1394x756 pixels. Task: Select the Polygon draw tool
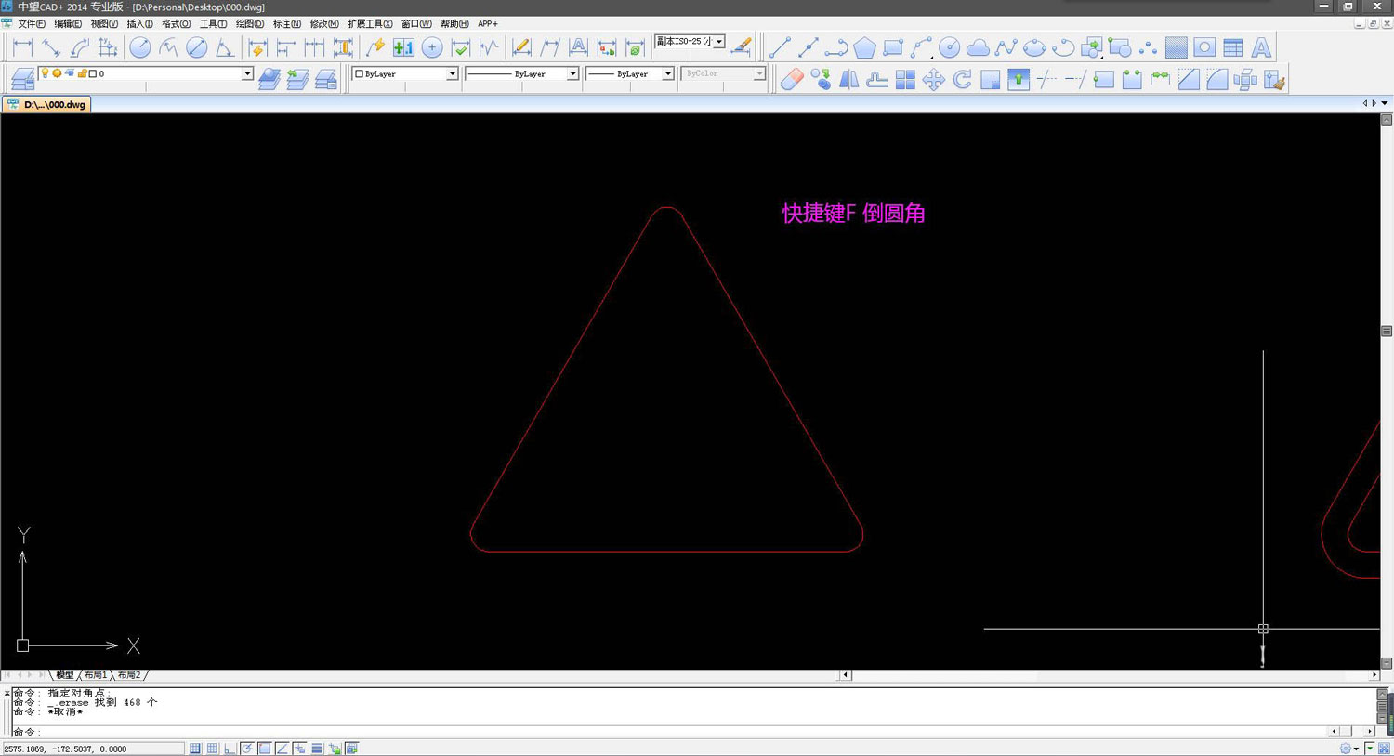[865, 47]
